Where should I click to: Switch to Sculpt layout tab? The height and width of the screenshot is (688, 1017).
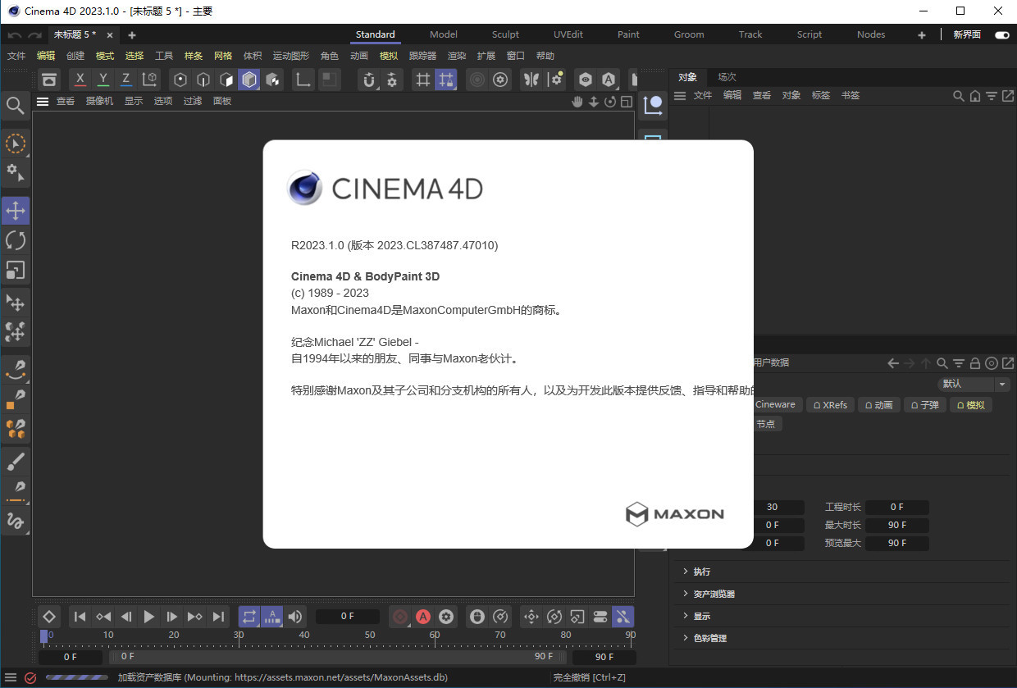tap(505, 34)
